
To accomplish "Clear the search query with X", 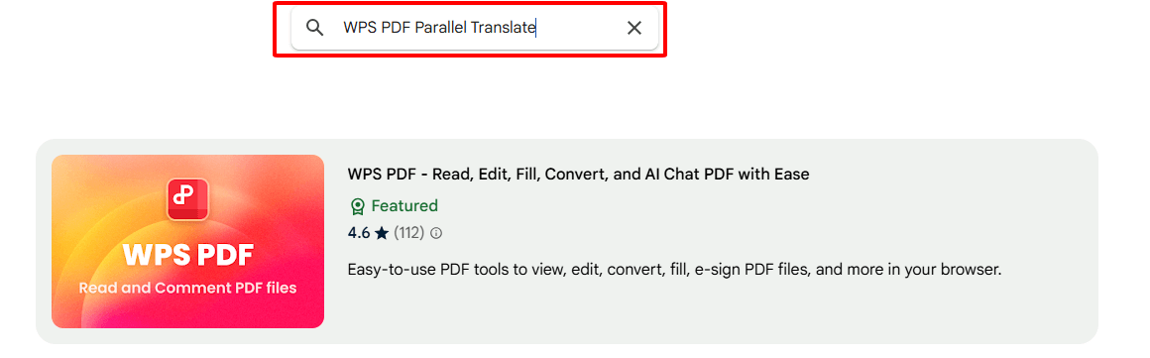I will (634, 29).
